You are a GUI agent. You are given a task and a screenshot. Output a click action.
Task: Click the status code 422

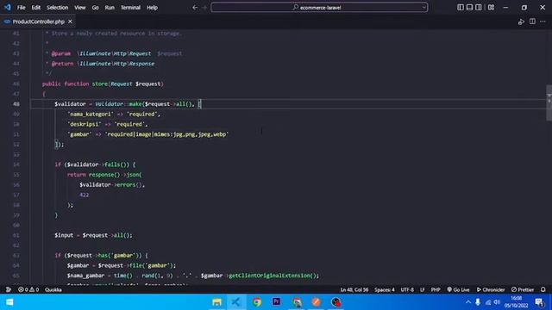coord(85,195)
